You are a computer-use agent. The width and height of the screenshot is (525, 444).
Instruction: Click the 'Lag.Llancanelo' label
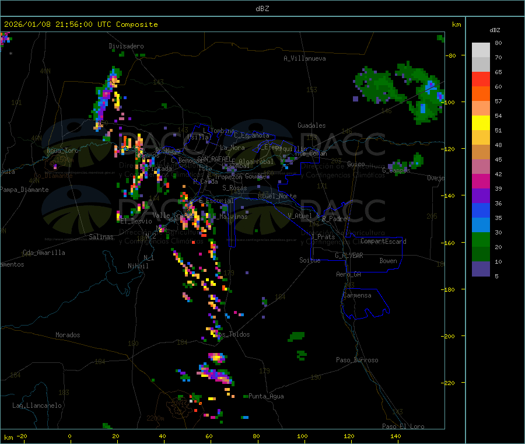37,405
